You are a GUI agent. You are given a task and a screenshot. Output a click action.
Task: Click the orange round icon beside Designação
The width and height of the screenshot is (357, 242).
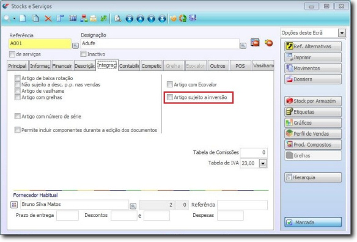click(x=268, y=43)
